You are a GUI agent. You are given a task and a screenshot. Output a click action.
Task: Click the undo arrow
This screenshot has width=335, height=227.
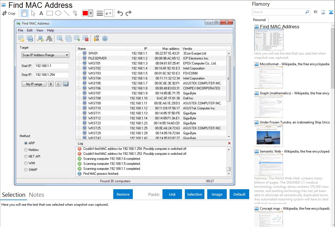(x=120, y=13)
